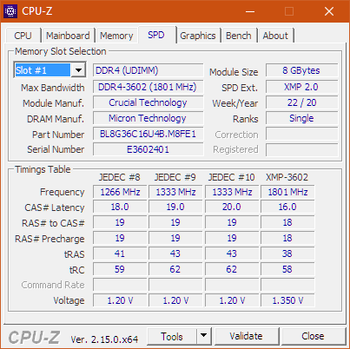Click the JEDEC #8 voltage 1.20 V

pos(120,300)
